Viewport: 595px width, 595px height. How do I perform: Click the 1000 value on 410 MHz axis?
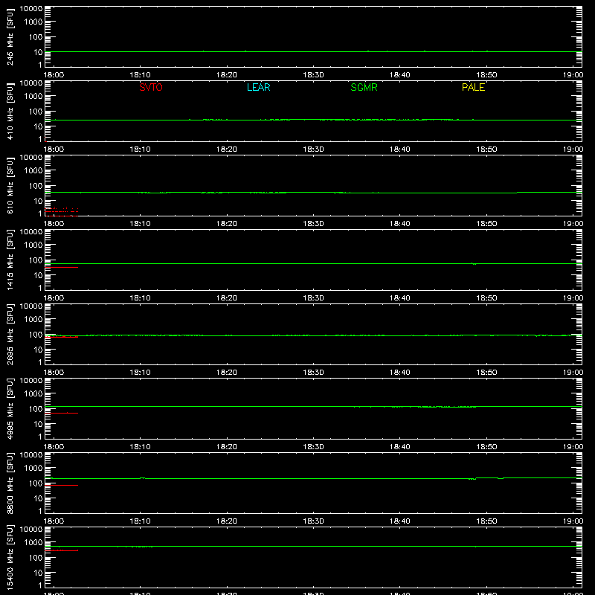pos(33,97)
